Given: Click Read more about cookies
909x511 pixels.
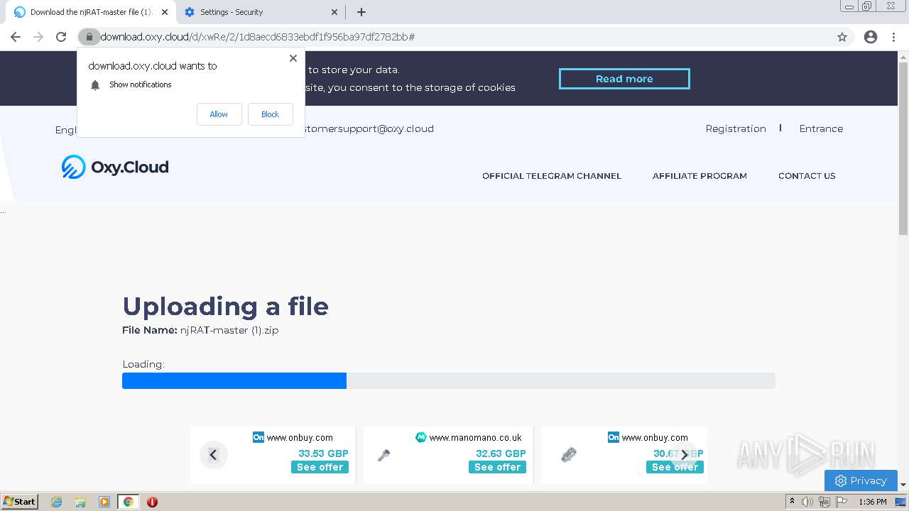Looking at the screenshot, I should click(x=624, y=79).
